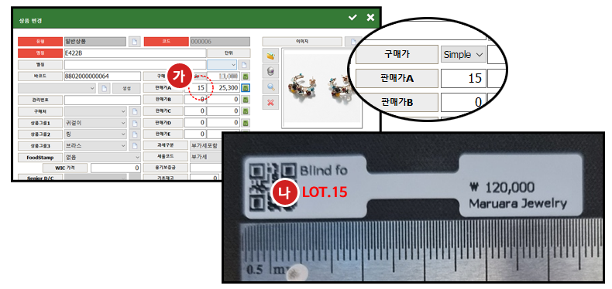The image size is (612, 289).
Task: Click the document icon beside the unit dropdown
Action: pyautogui.click(x=244, y=65)
